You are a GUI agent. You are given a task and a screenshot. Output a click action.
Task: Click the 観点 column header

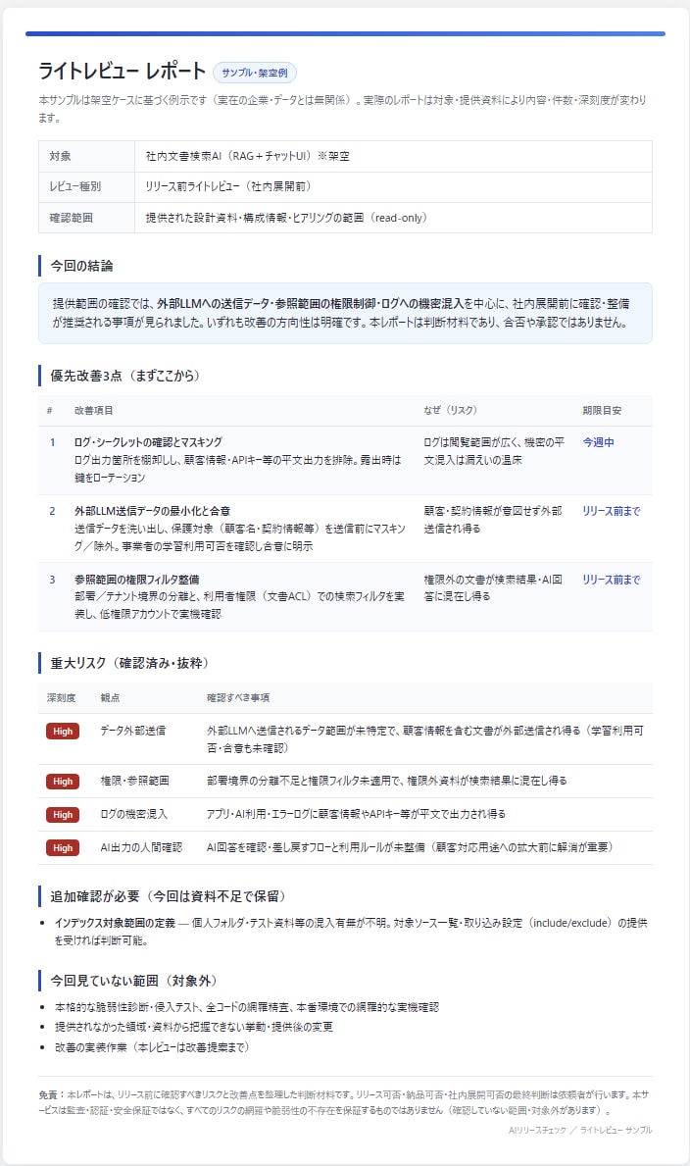pos(110,697)
